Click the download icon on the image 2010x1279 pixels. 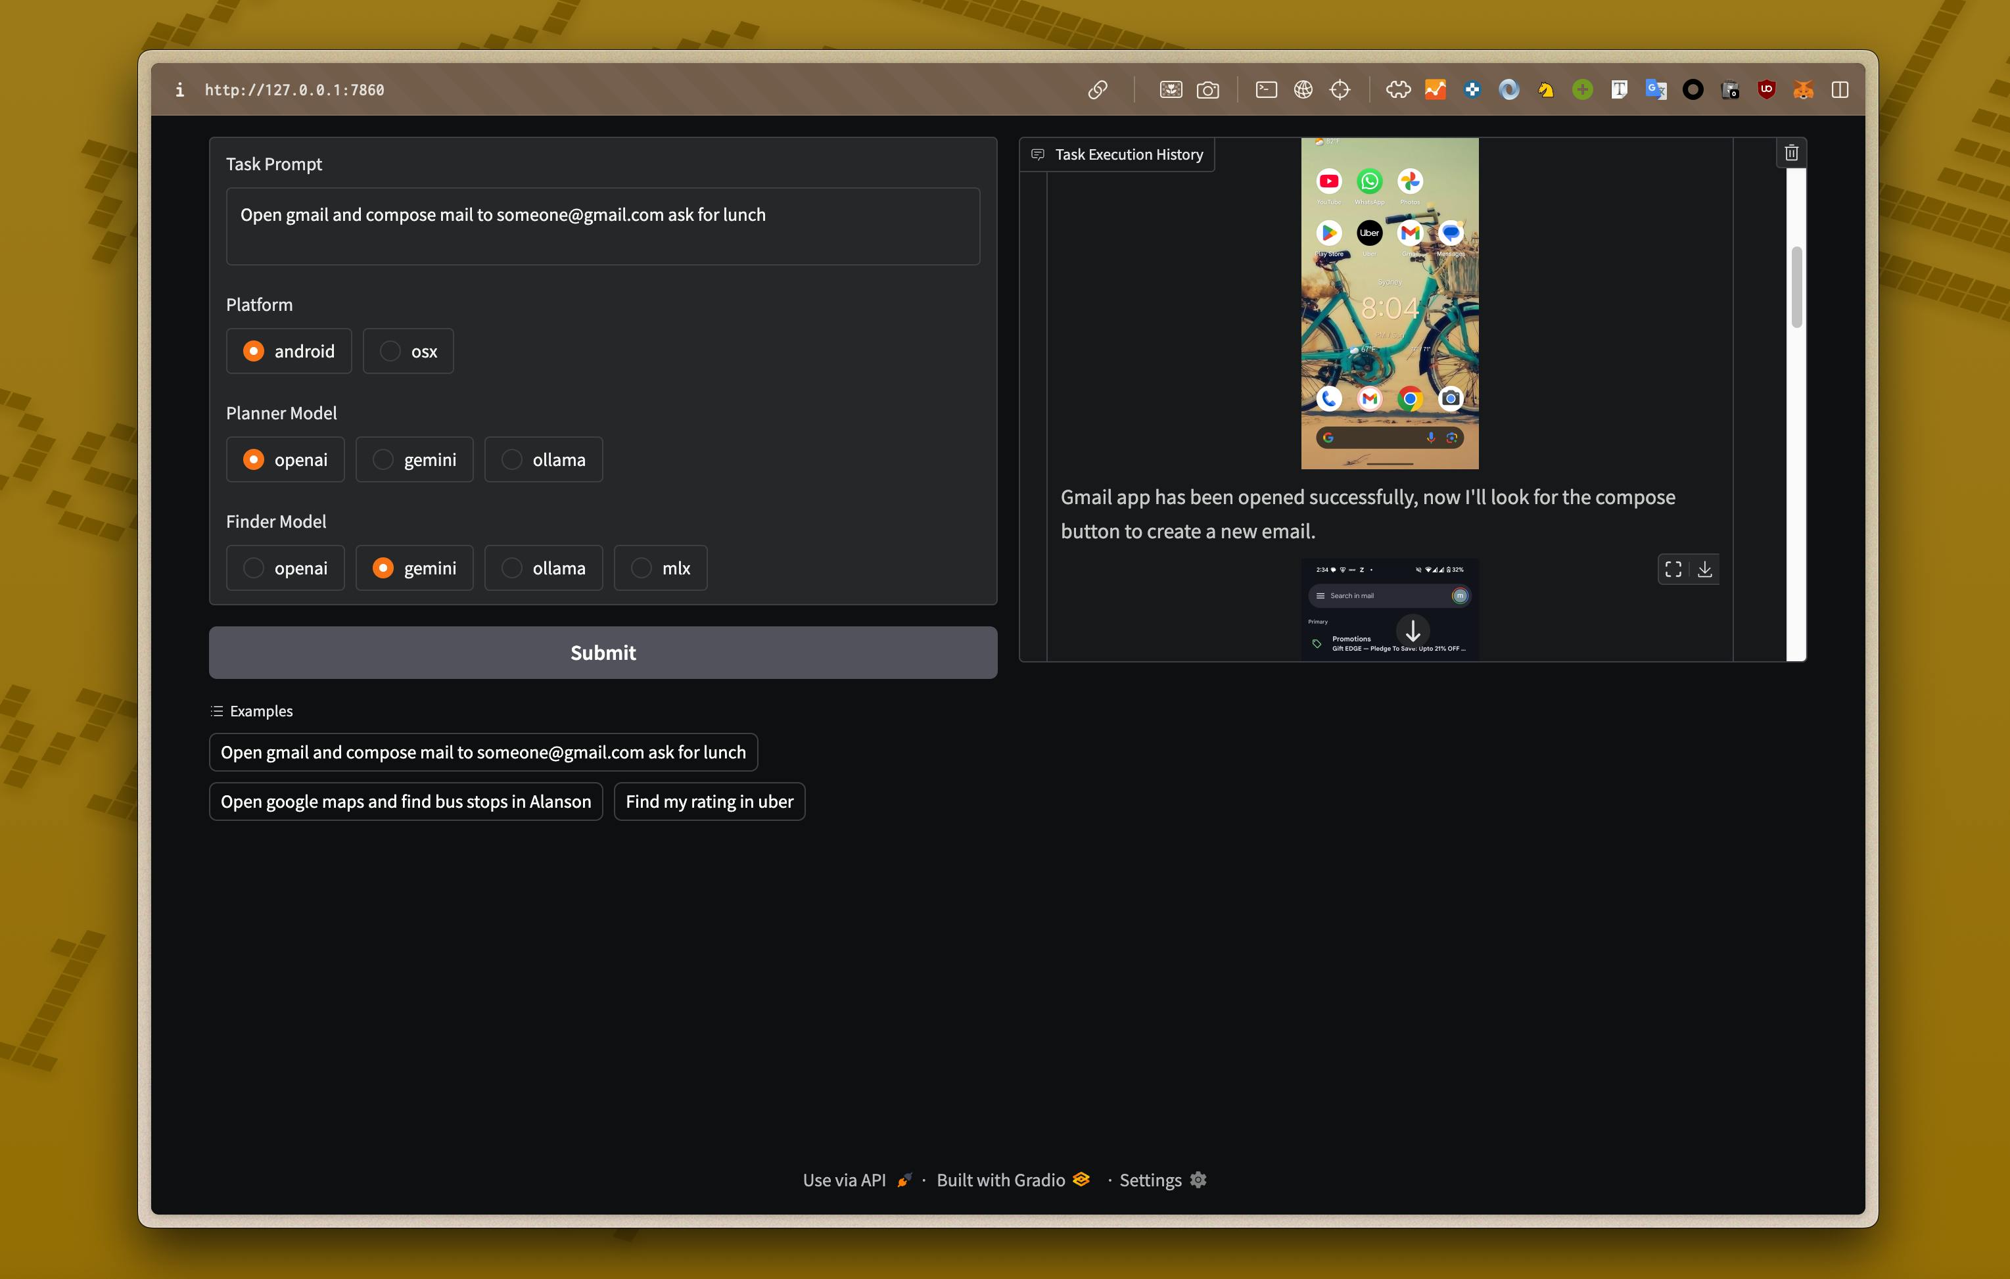1704,569
